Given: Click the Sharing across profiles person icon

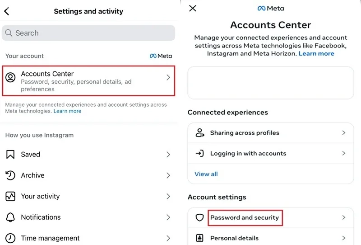Looking at the screenshot, I should 200,133.
